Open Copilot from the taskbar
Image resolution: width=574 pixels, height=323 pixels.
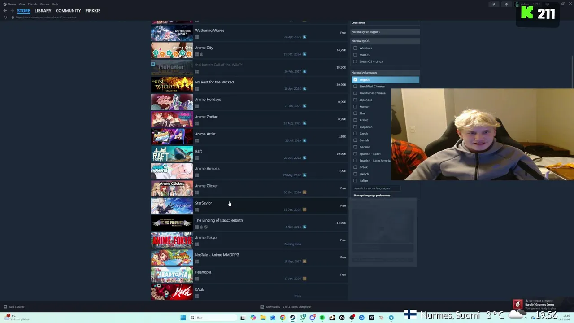[x=253, y=318]
